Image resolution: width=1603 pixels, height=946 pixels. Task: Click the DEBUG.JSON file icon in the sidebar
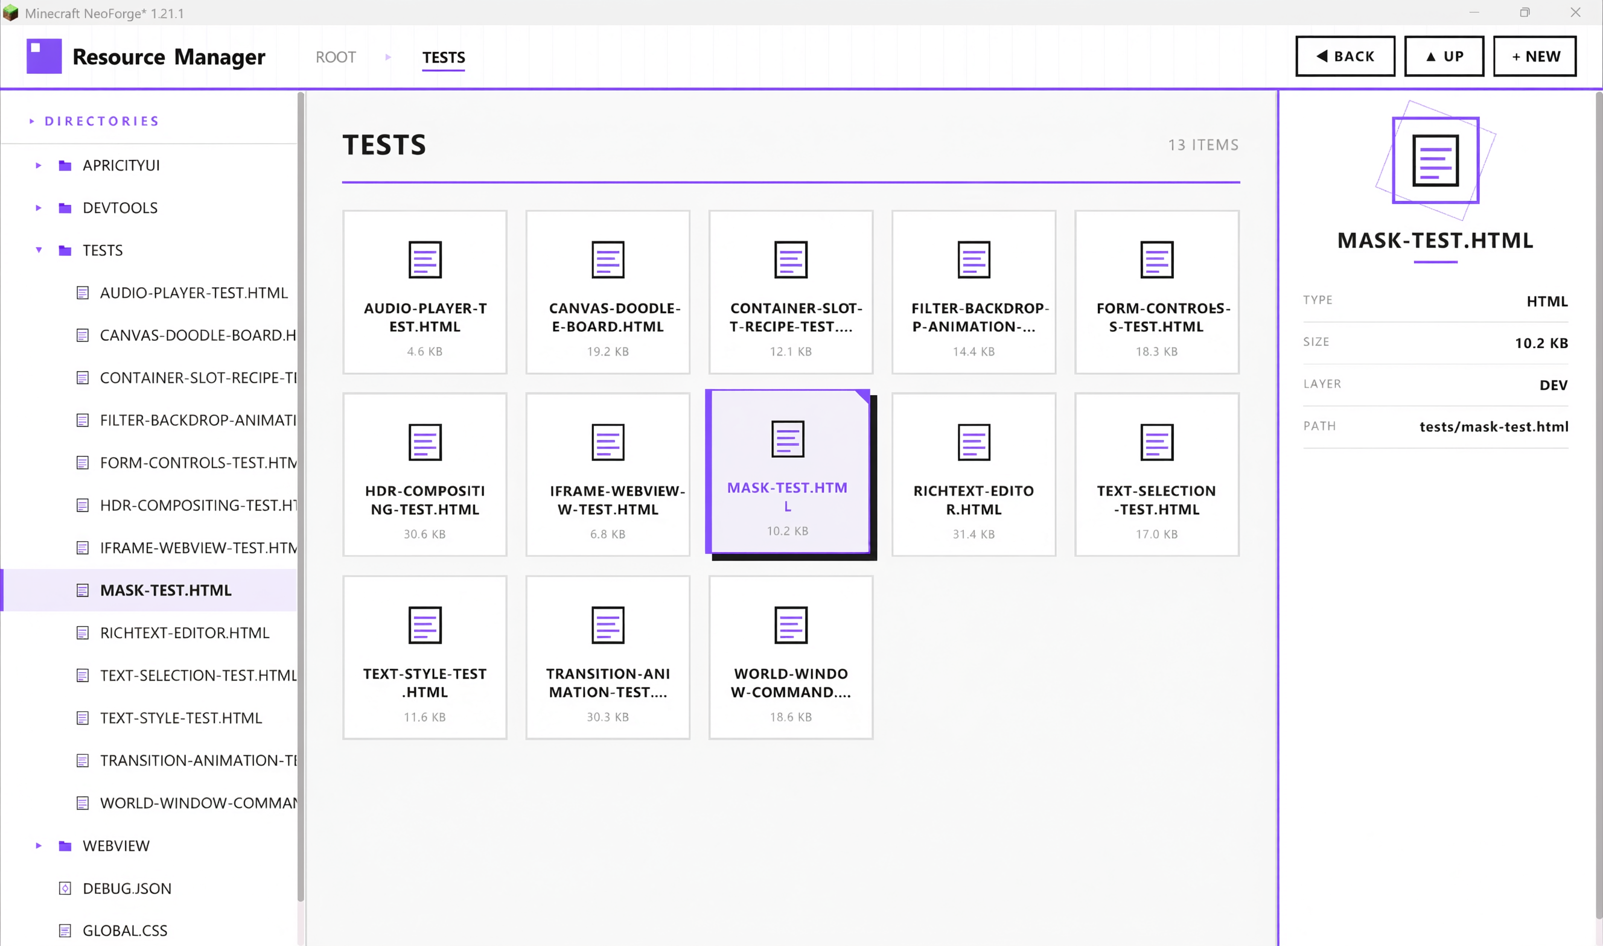(65, 889)
